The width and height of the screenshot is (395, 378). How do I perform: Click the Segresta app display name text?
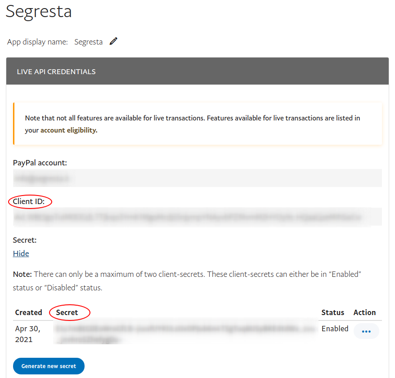click(88, 42)
